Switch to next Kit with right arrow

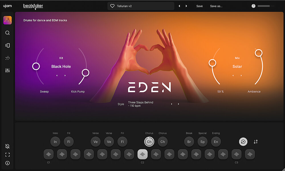click(x=65, y=75)
